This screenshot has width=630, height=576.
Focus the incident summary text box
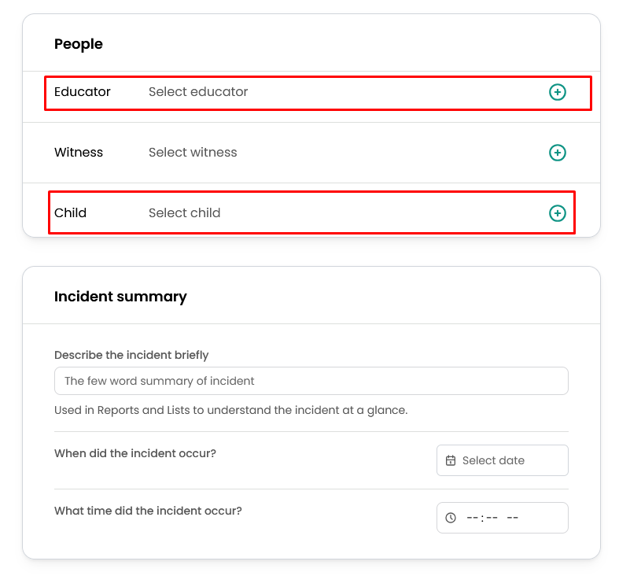311,381
